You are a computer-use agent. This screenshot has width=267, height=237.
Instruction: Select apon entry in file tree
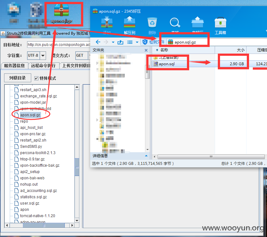(x=25, y=209)
